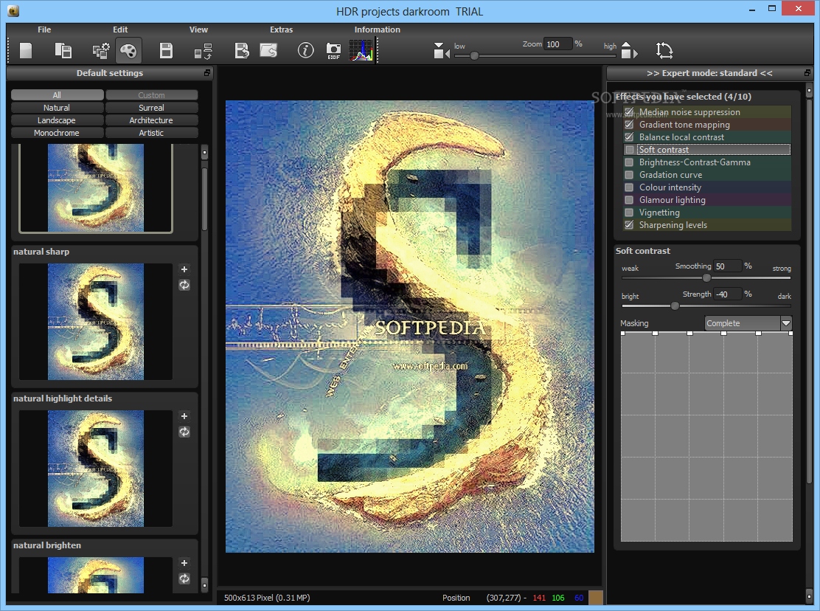820x611 pixels.
Task: Uncheck the Sharpening levels checkbox
Action: [x=629, y=225]
